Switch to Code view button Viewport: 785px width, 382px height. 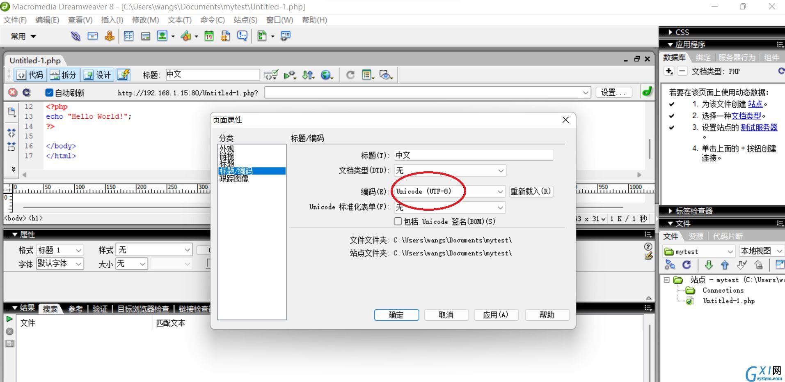point(30,75)
